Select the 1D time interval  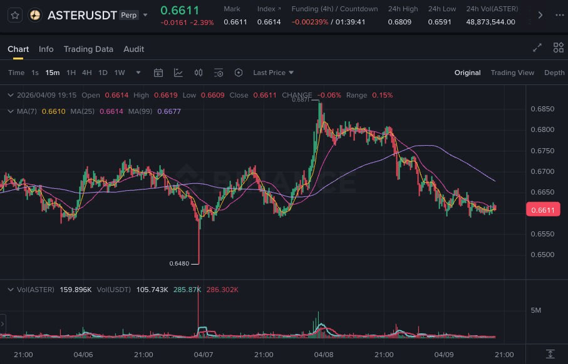tap(103, 73)
